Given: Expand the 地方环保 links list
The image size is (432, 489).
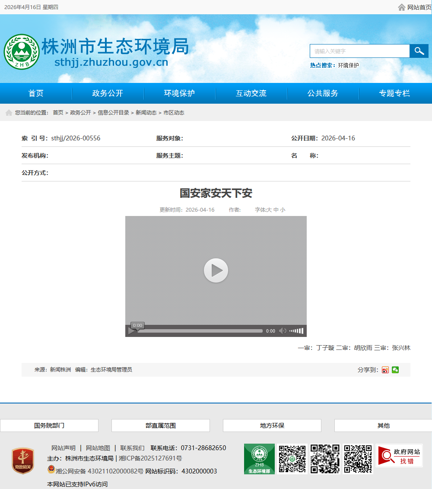Looking at the screenshot, I should pyautogui.click(x=272, y=425).
